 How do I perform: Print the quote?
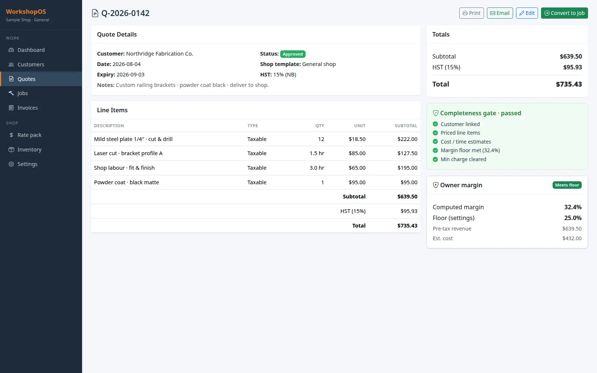tap(471, 13)
